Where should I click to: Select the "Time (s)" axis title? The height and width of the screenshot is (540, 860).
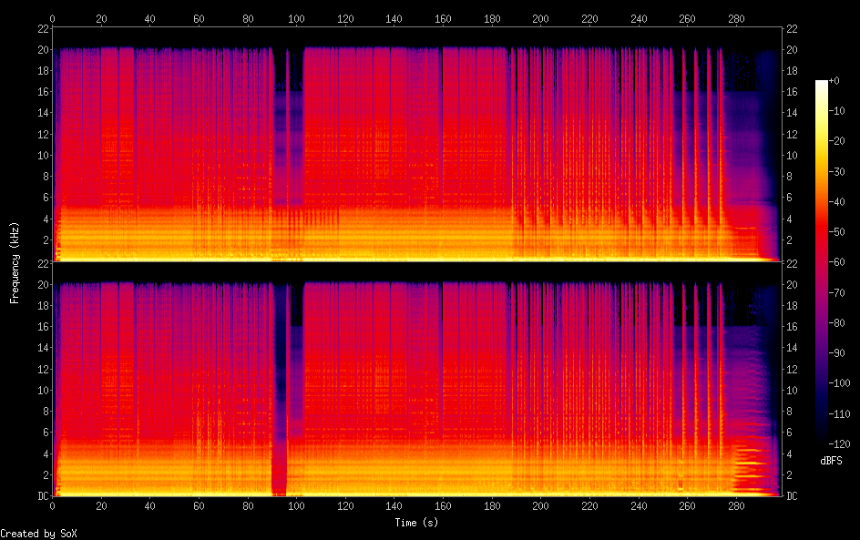pos(416,523)
